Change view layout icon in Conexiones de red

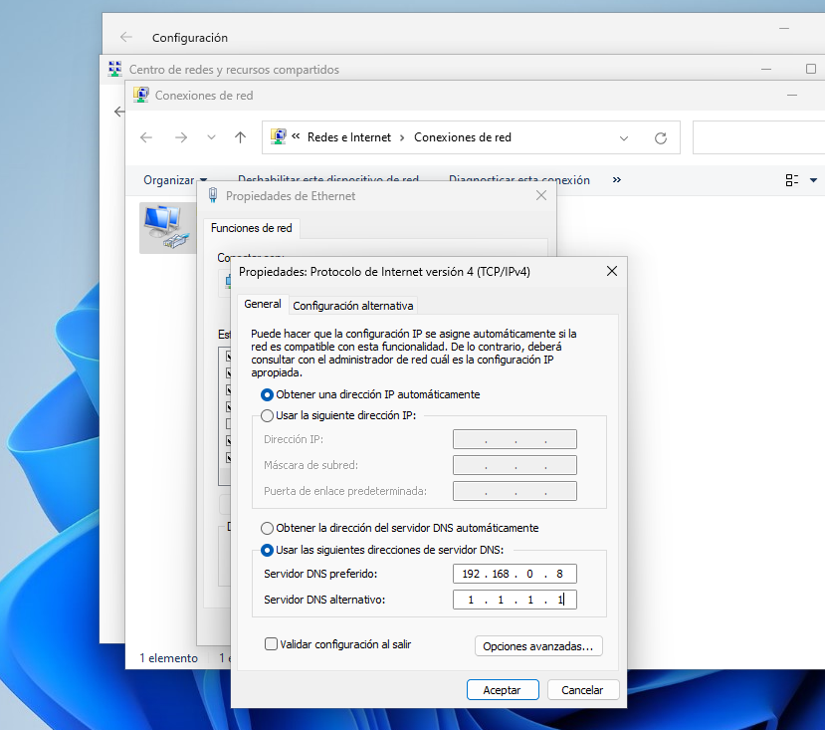coord(791,180)
